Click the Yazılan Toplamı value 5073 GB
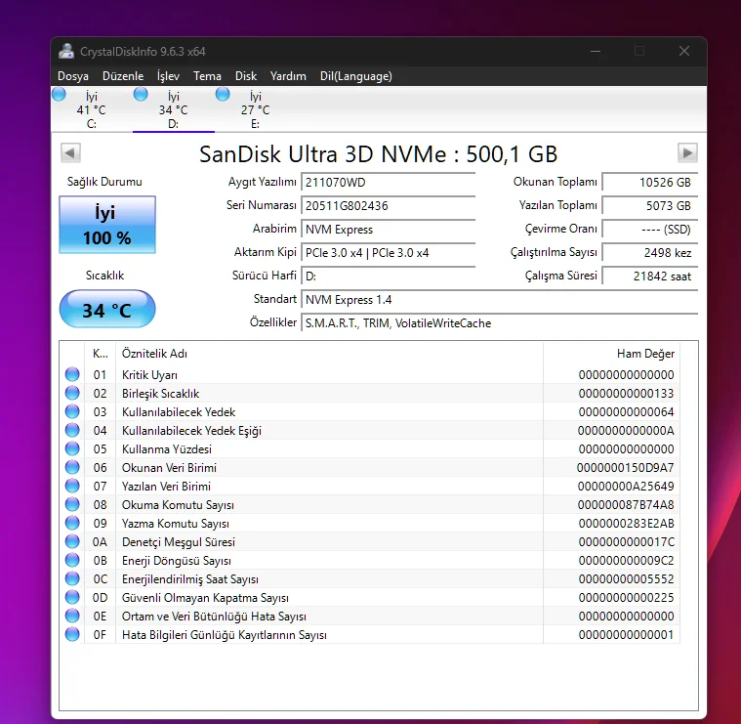 (650, 206)
